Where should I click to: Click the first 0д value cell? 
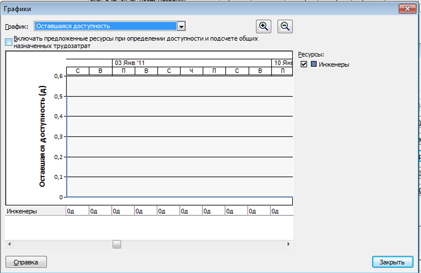77,211
